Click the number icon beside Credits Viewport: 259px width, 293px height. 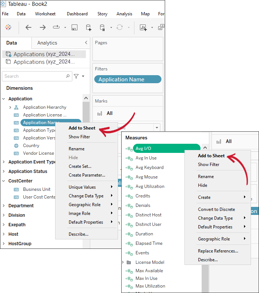tap(129, 196)
